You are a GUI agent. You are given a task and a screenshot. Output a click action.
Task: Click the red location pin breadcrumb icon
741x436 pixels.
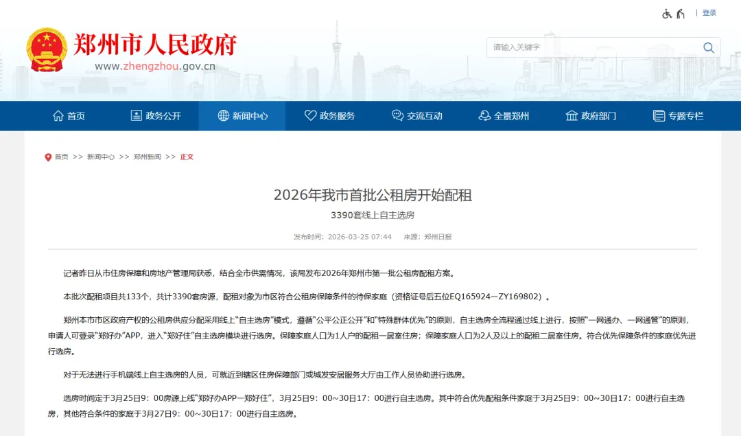coord(48,157)
